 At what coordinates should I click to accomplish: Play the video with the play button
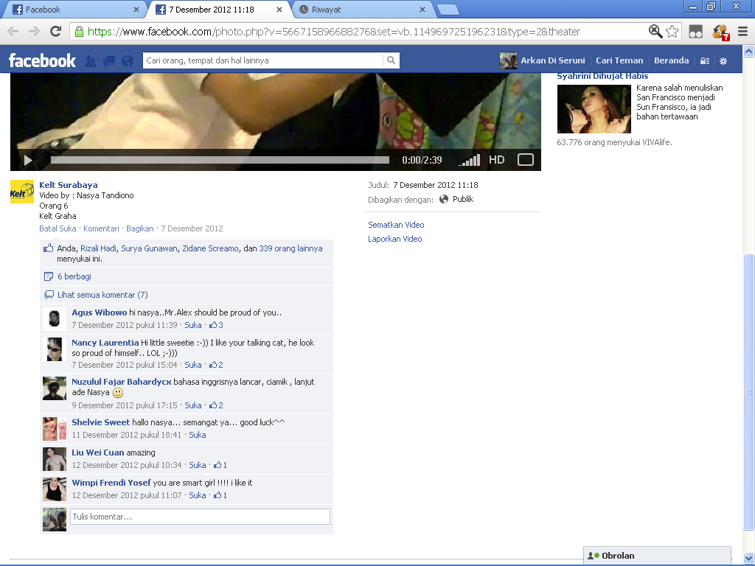(x=28, y=160)
